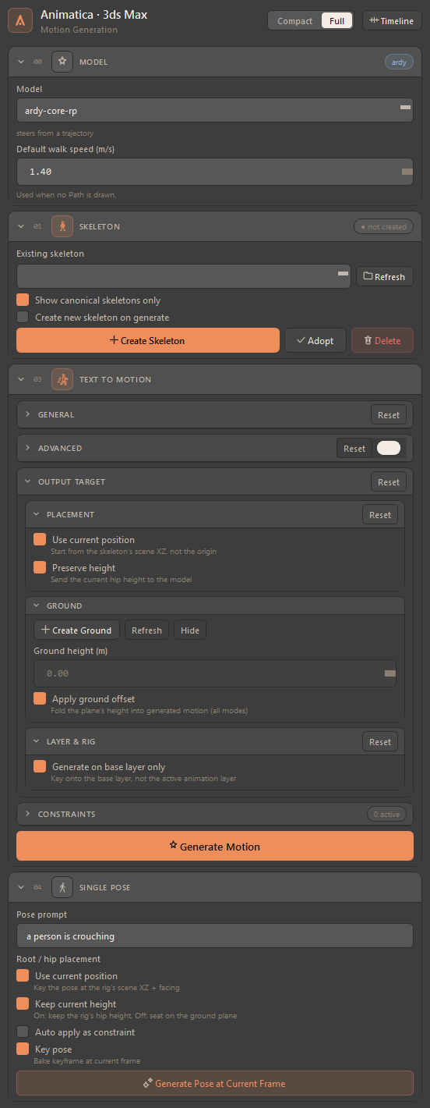Image resolution: width=430 pixels, height=1108 pixels.
Task: Toggle Key pose checkbox
Action: tap(23, 1049)
